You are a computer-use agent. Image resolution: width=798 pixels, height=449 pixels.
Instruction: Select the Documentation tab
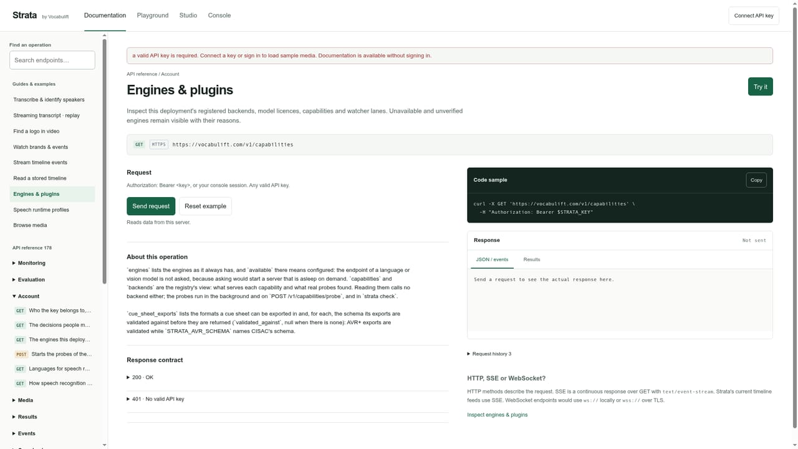coord(105,15)
